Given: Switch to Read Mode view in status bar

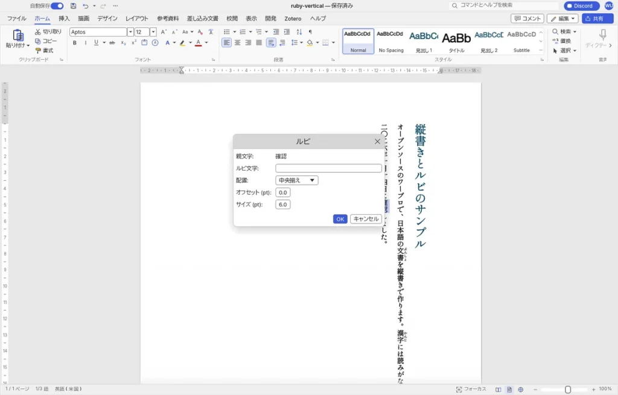Looking at the screenshot, I should pyautogui.click(x=498, y=390).
